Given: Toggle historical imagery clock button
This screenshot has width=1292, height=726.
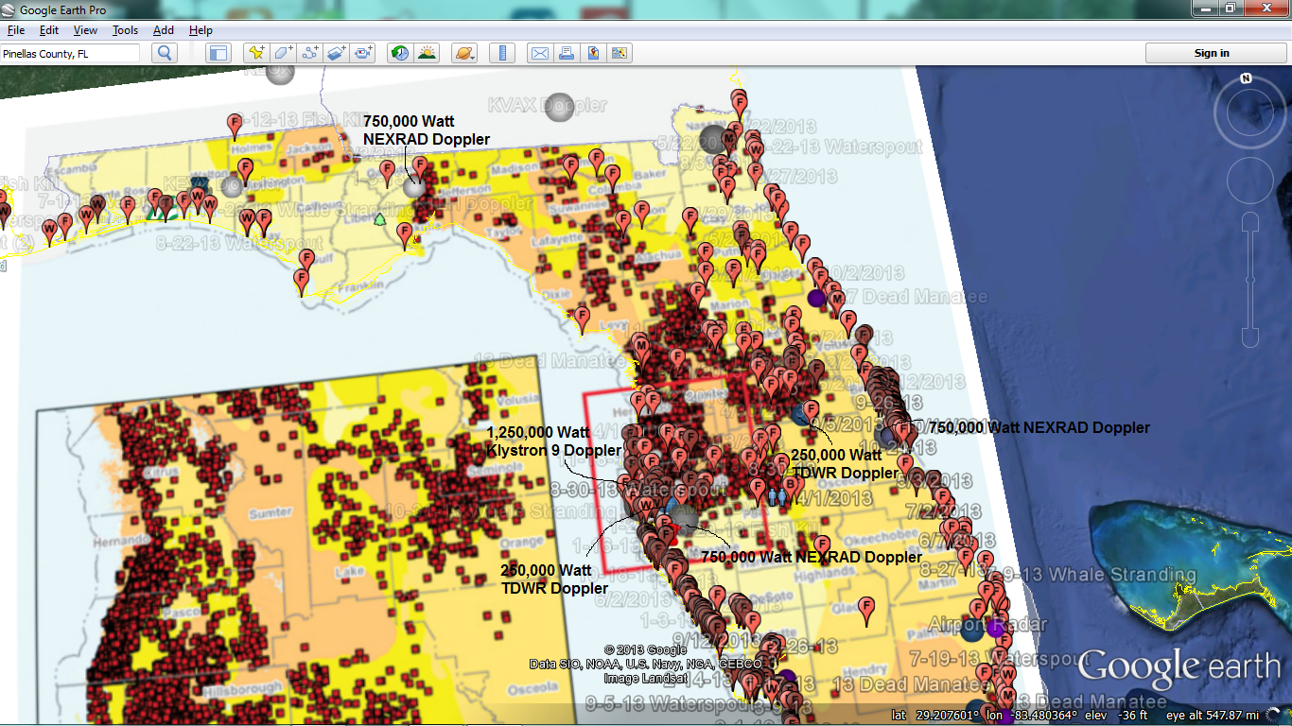Looking at the screenshot, I should pyautogui.click(x=400, y=53).
